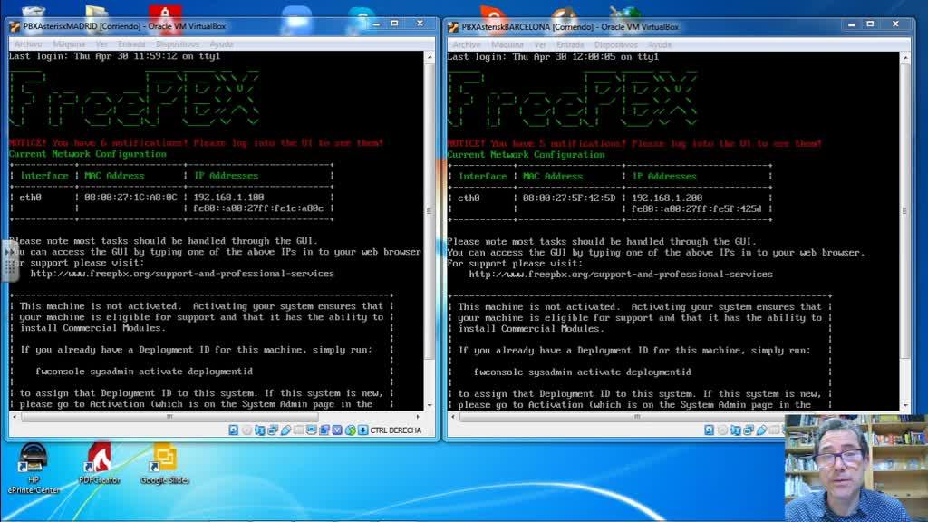
Task: Click VirtualBox title icon of PBXAsteriskBARCELONA window
Action: (453, 27)
